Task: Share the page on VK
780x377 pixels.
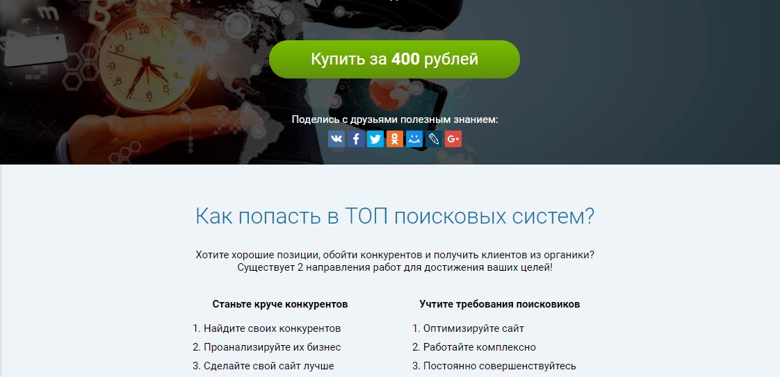Action: tap(336, 140)
